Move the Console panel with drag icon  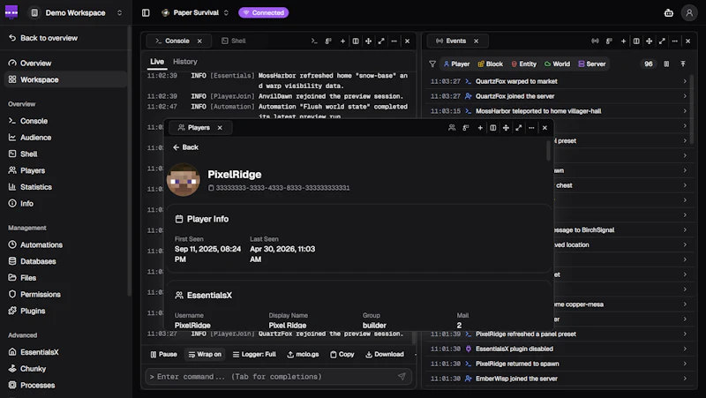click(368, 41)
